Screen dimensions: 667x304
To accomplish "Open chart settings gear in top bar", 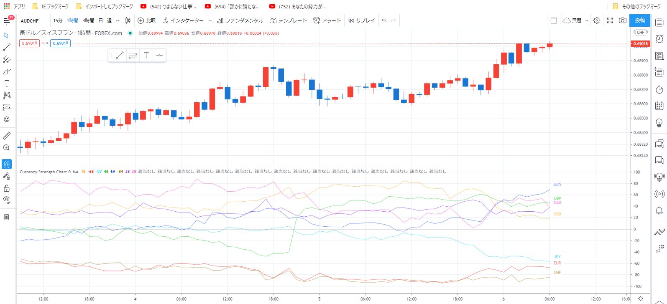I will pos(597,20).
